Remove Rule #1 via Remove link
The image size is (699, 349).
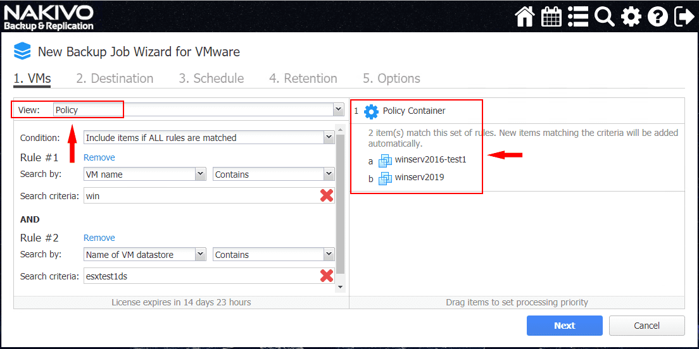tap(99, 157)
